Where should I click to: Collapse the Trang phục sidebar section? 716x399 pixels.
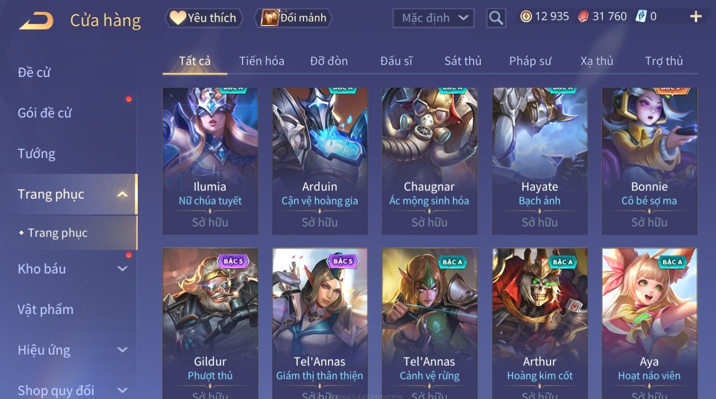pyautogui.click(x=122, y=194)
